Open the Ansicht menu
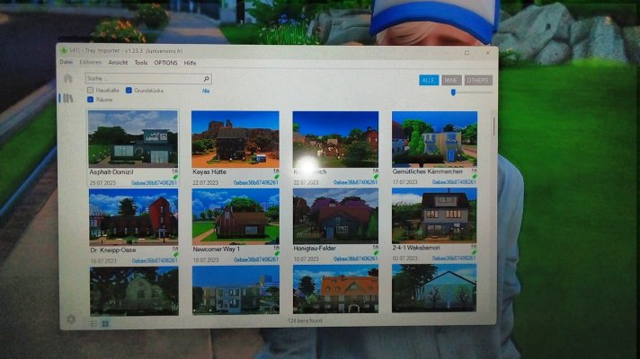This screenshot has height=359, width=640. coord(118,62)
